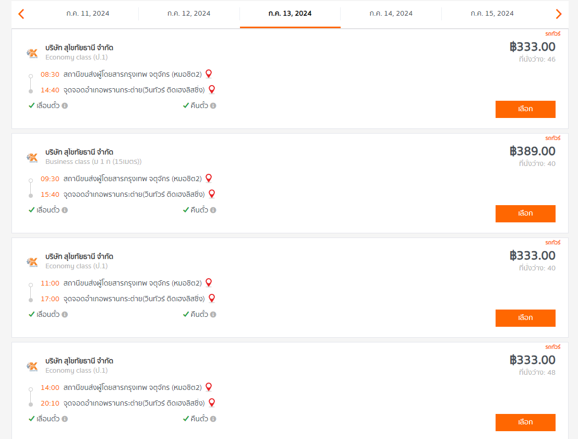The height and width of the screenshot is (439, 578).
Task: Open map pin for 20:10 arrival stop
Action: pyautogui.click(x=212, y=403)
